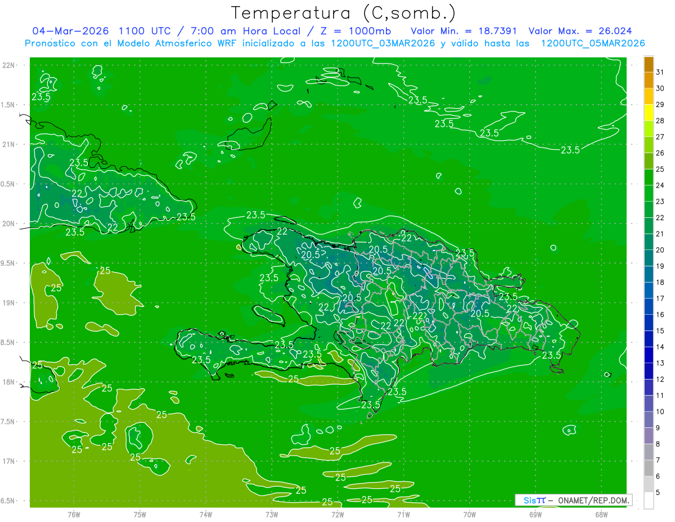675x522 pixels.
Task: Click the '26' label on the color legend
Action: [660, 153]
